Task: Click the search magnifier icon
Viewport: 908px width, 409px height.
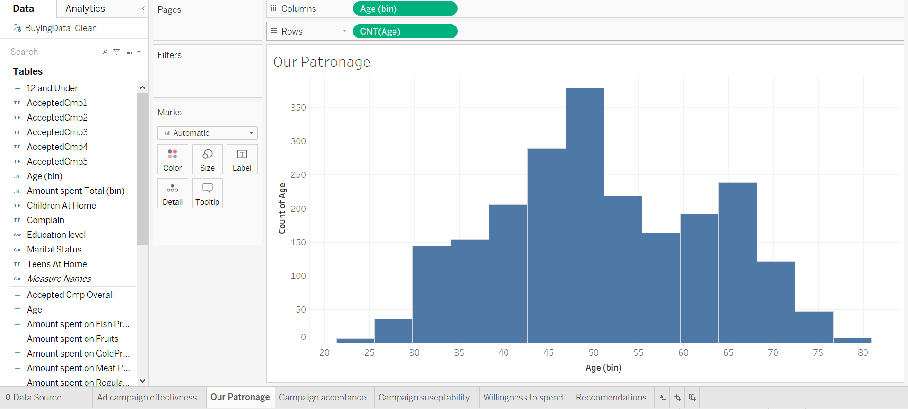Action: (x=105, y=52)
